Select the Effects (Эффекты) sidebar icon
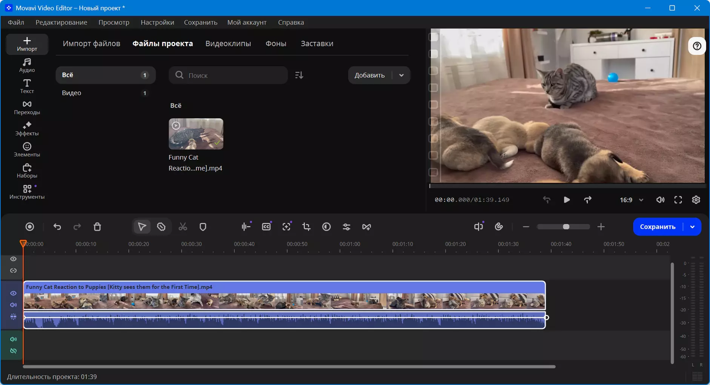Viewport: 710px width, 385px height. (27, 129)
